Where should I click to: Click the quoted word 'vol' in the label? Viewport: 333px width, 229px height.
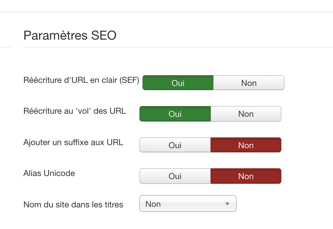click(83, 111)
